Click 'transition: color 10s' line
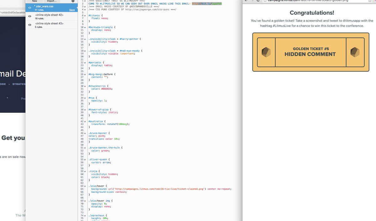This screenshot has width=376, height=221. coord(104,139)
